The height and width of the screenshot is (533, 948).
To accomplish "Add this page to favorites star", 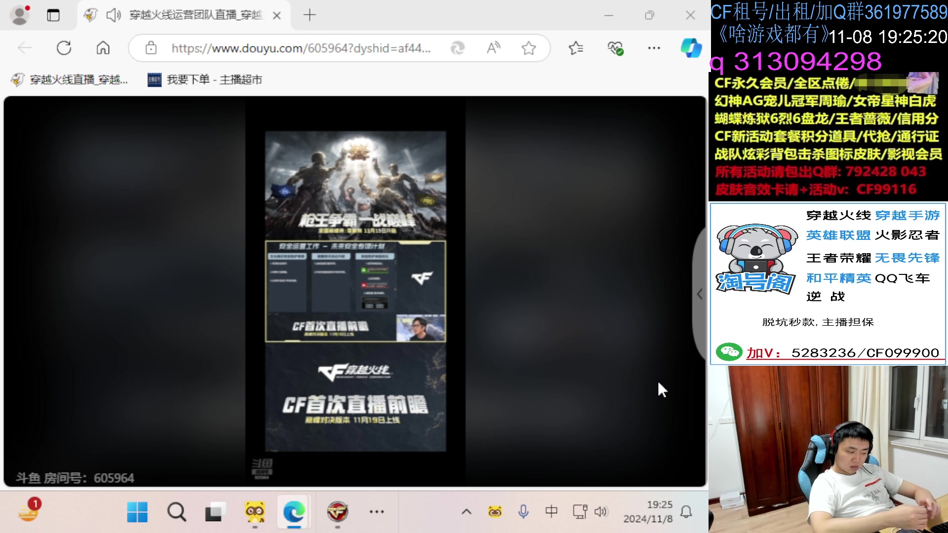I will click(x=529, y=48).
